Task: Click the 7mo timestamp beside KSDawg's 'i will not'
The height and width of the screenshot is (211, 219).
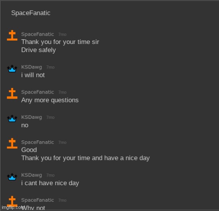Action: click(x=50, y=67)
